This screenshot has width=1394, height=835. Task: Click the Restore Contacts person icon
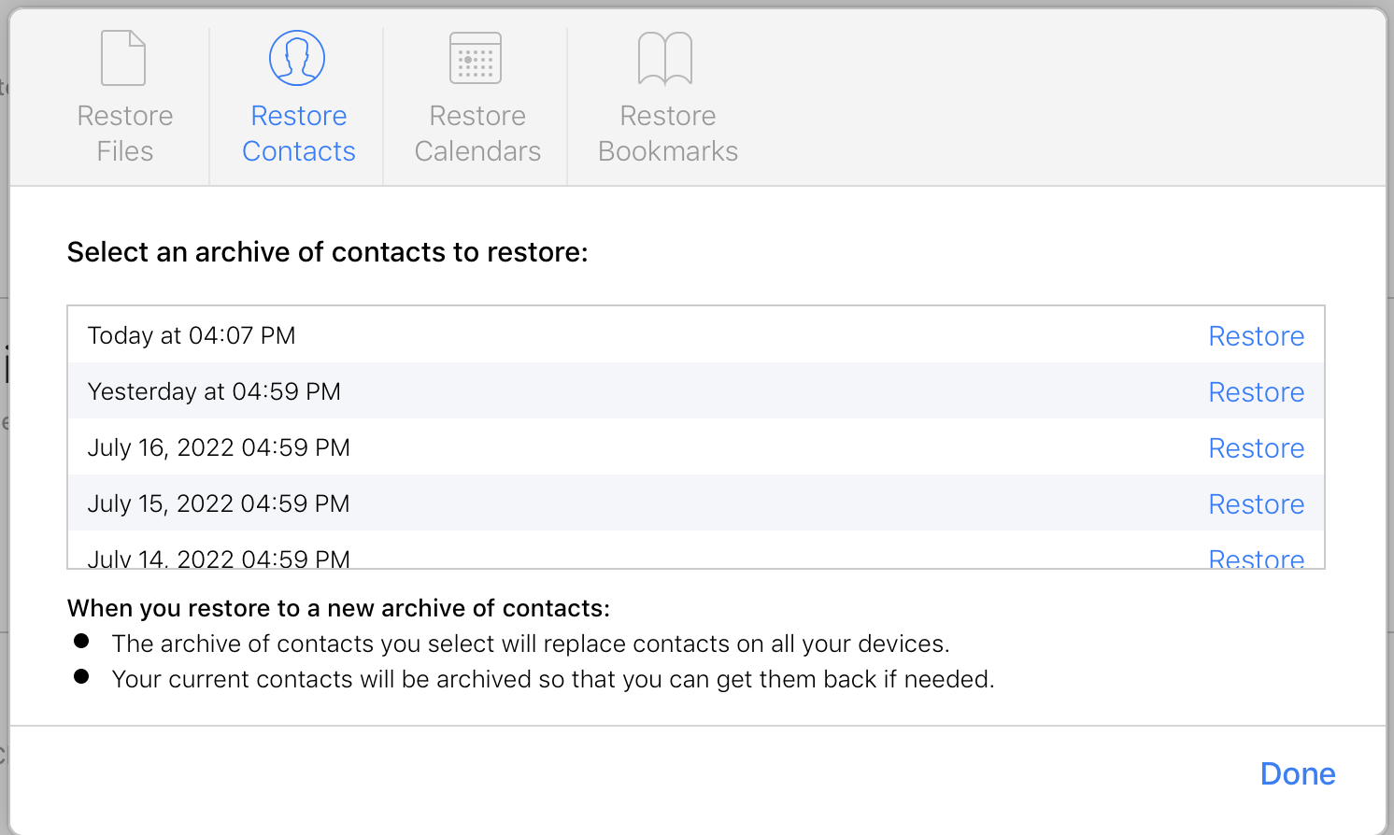coord(297,58)
